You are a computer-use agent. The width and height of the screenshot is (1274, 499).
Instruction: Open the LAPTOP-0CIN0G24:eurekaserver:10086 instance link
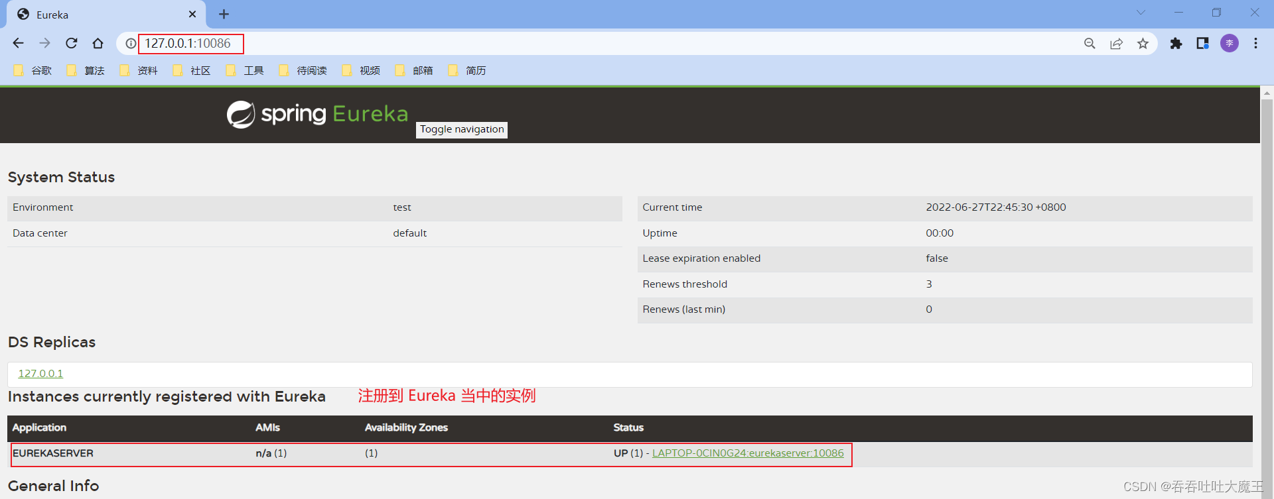(748, 453)
